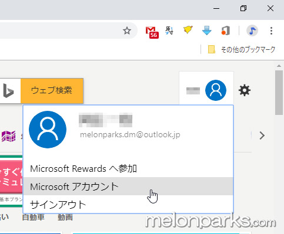The width and height of the screenshot is (284, 234).
Task: Open the Office extension icon
Action: [226, 30]
